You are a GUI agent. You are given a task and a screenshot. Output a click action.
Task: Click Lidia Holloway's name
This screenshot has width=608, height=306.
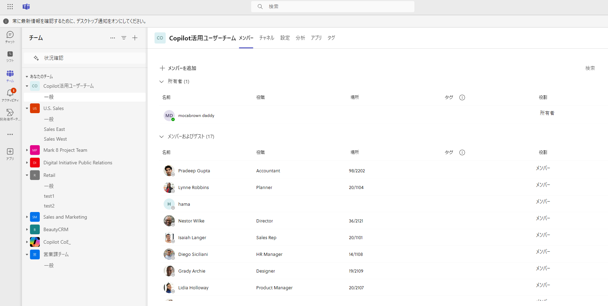(x=193, y=288)
